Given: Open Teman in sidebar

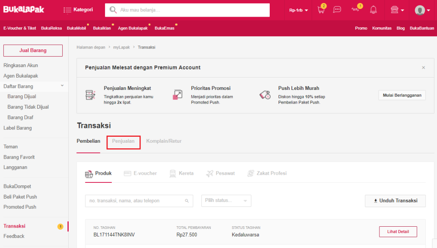Looking at the screenshot, I should [x=11, y=147].
